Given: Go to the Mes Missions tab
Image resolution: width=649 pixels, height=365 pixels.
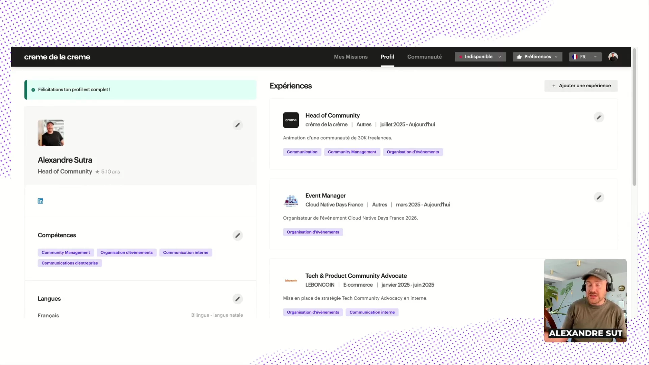Looking at the screenshot, I should tap(351, 57).
